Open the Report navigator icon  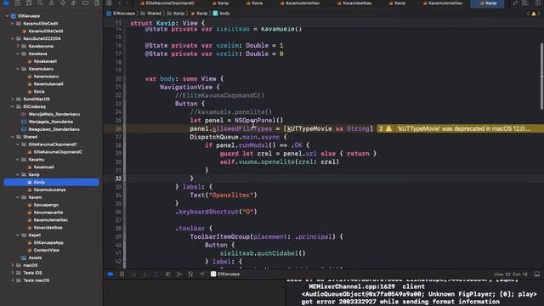(97, 3)
